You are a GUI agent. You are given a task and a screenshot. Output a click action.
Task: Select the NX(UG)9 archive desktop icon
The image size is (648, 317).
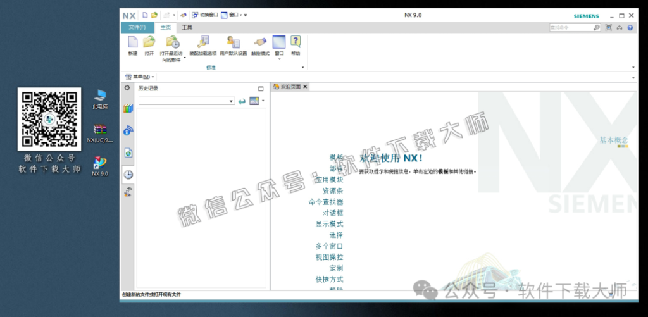tap(99, 133)
